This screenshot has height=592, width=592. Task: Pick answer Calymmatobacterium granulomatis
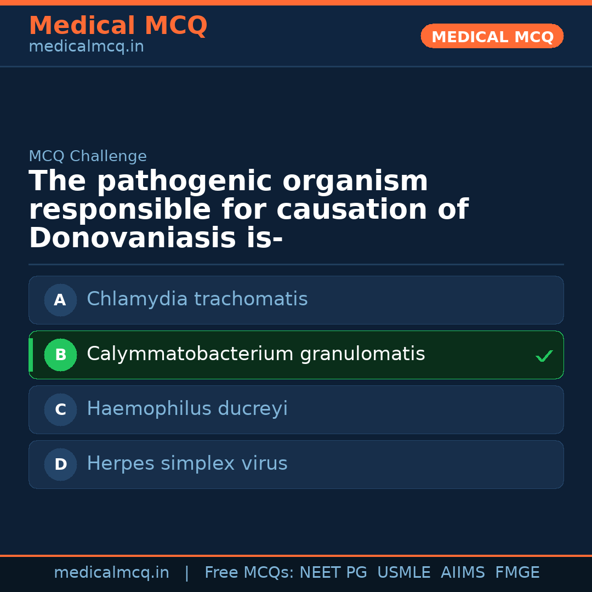pos(256,354)
